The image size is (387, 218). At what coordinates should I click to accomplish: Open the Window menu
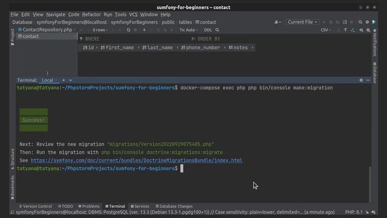pyautogui.click(x=149, y=15)
